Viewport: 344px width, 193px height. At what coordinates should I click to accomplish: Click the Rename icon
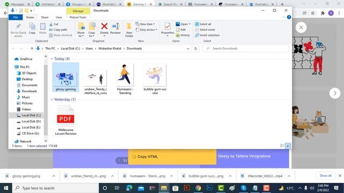tap(116, 26)
